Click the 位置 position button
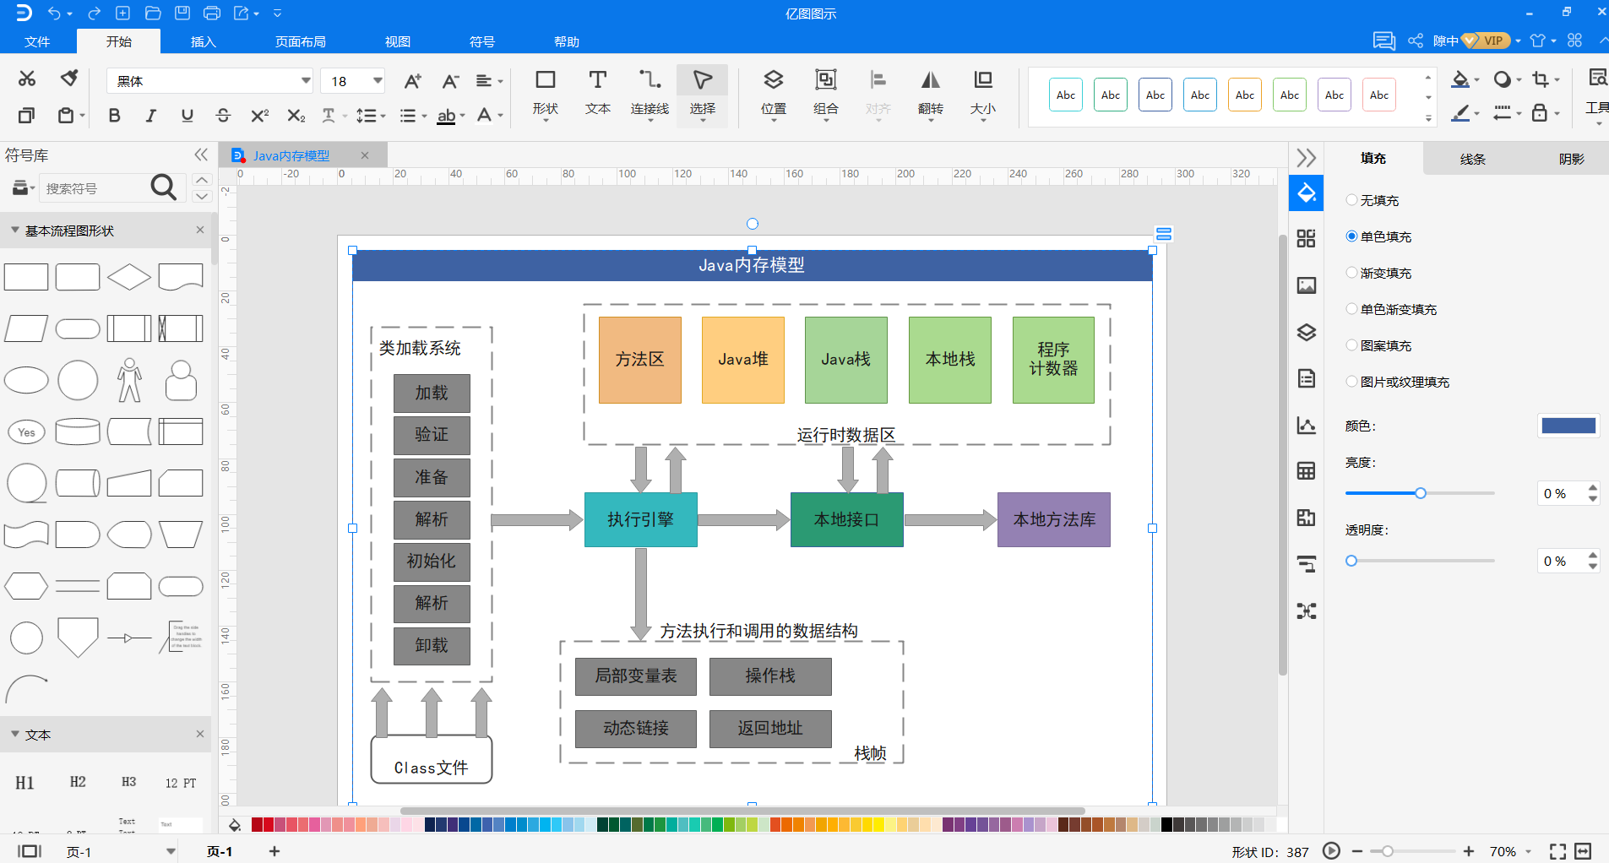This screenshot has width=1609, height=863. (774, 93)
